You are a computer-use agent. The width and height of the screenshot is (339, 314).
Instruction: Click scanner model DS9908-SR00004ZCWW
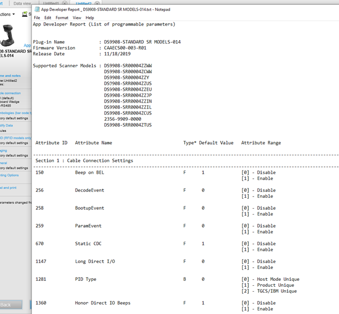[128, 72]
